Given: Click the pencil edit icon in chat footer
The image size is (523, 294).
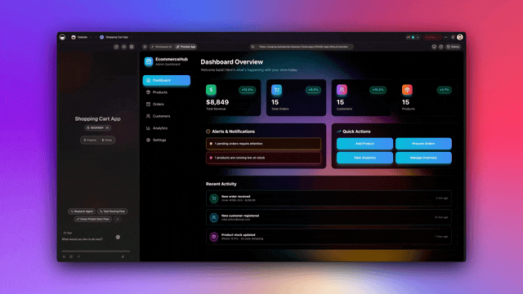Looking at the screenshot, I should click(123, 256).
